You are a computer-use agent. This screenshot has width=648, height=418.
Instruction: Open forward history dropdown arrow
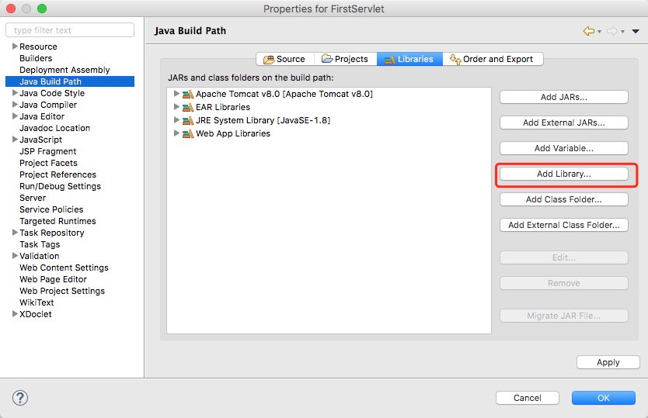(622, 32)
